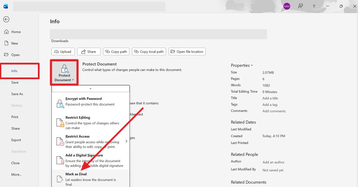
Task: Click the Restrict Access page icon
Action: point(60,142)
